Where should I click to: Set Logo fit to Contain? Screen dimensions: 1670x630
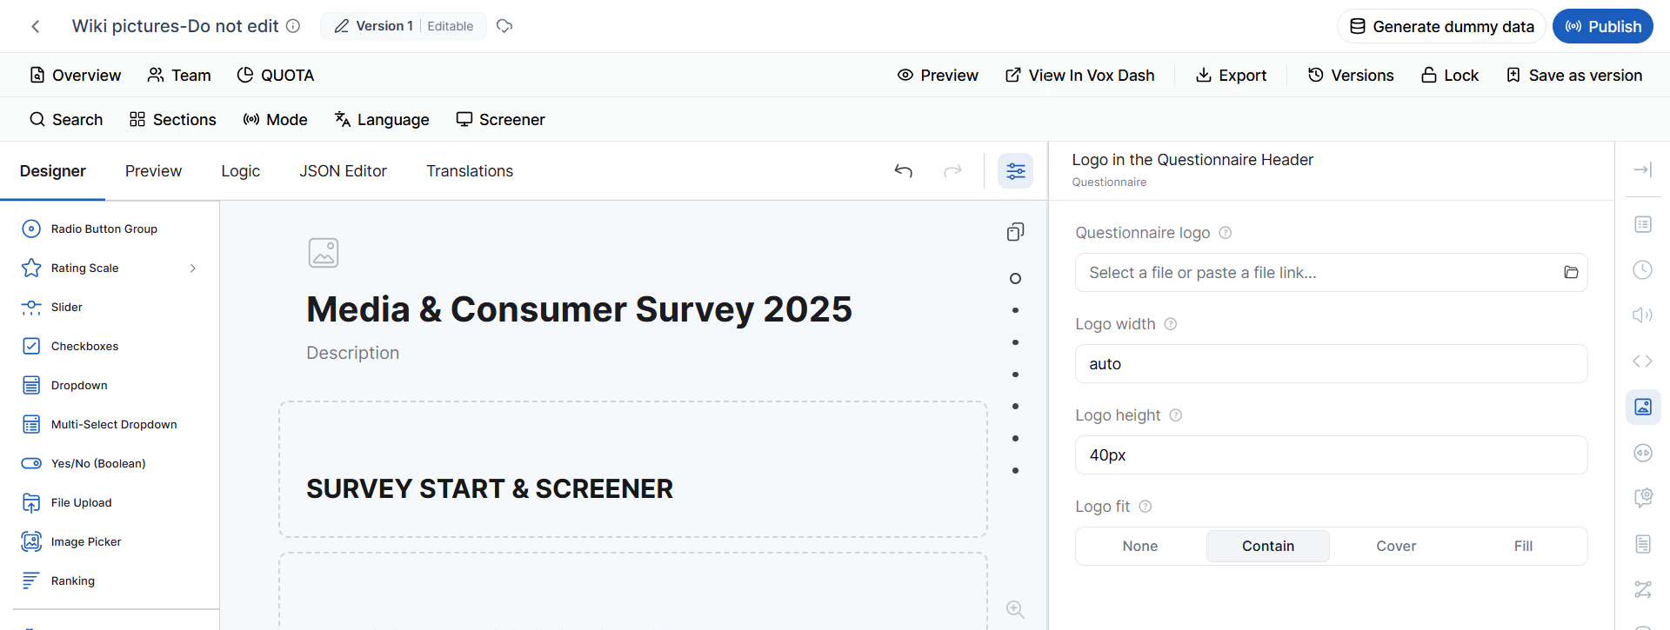tap(1268, 547)
